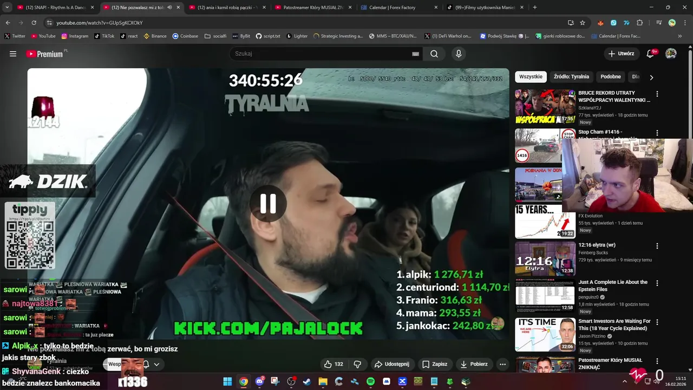Pause the playing video
The height and width of the screenshot is (390, 693).
pyautogui.click(x=268, y=204)
